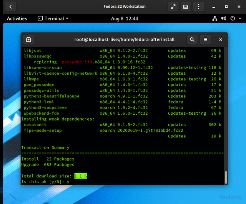Open the VM three-dot options menu
The height and width of the screenshot is (204, 246).
(198, 7)
